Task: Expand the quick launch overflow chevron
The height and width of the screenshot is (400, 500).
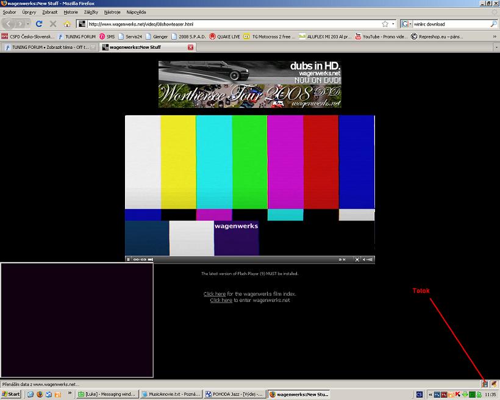Action: tap(70, 393)
